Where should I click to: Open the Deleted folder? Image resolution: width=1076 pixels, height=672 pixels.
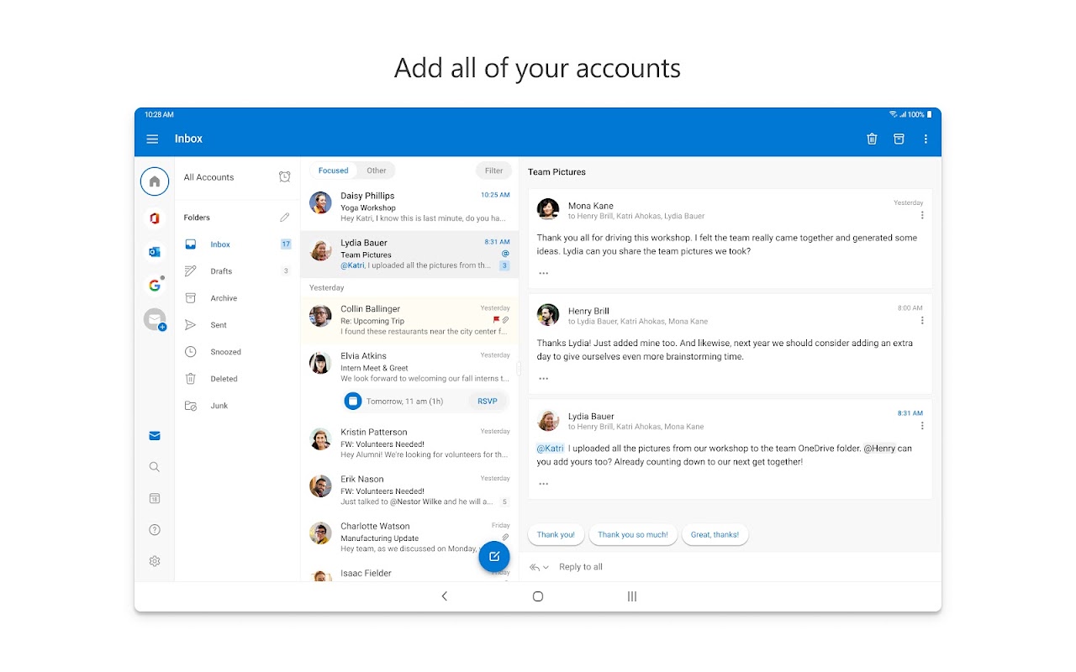[237, 379]
